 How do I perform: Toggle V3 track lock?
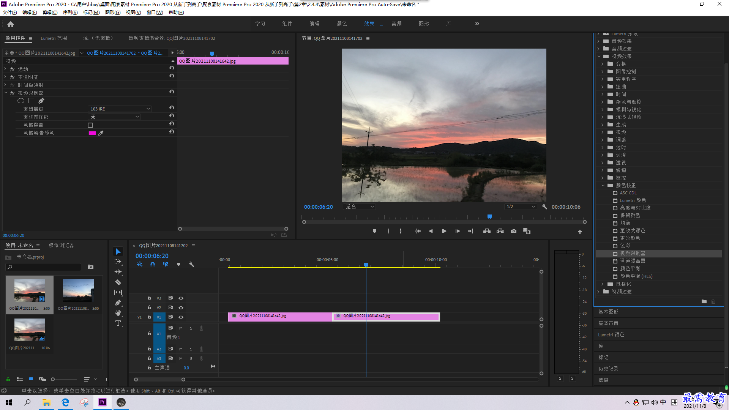click(150, 298)
